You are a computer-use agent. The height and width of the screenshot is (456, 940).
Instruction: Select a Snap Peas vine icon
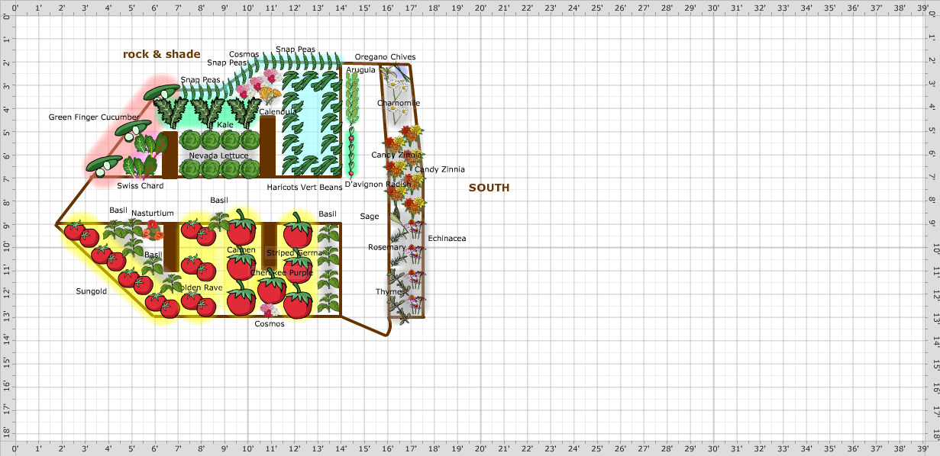click(298, 61)
